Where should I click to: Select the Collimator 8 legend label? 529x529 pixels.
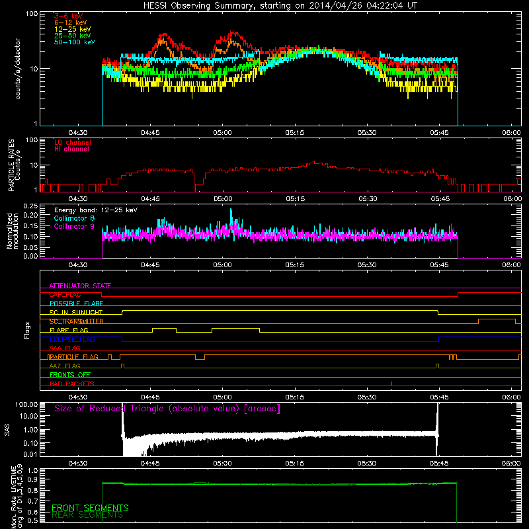[x=74, y=218]
